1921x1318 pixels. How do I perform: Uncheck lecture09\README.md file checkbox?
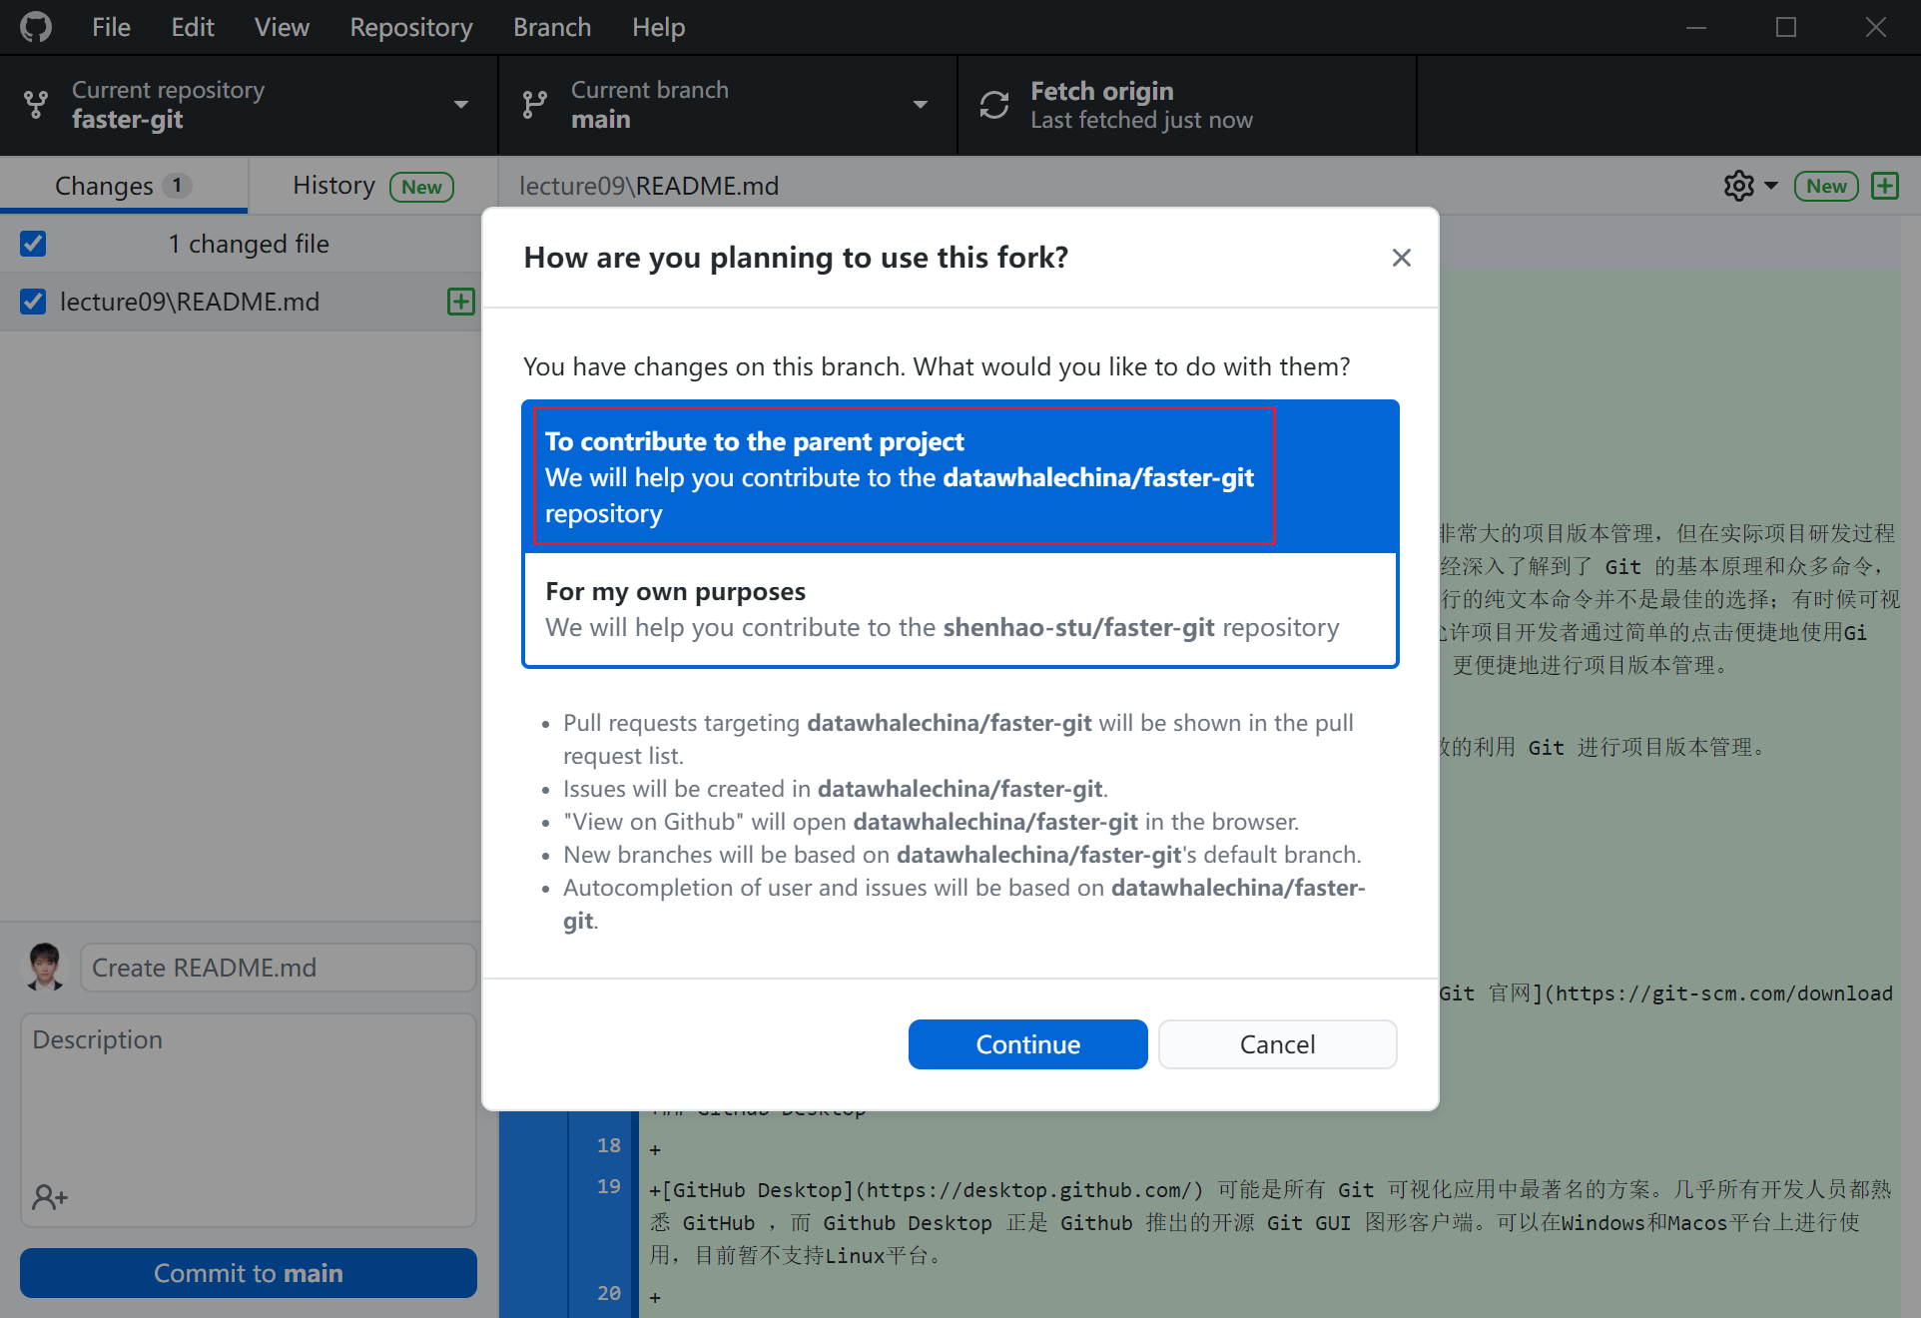[x=33, y=302]
